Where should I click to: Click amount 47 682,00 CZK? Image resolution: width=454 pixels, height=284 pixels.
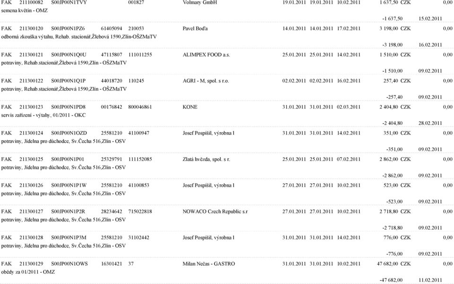[394, 264]
